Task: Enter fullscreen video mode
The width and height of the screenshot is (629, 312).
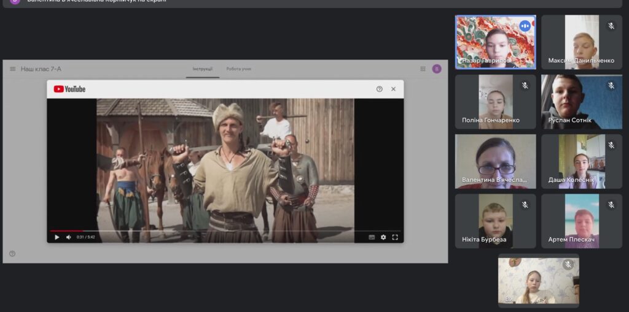Action: (x=395, y=237)
